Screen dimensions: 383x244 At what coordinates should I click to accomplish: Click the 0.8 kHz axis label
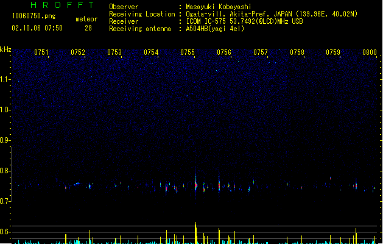pyautogui.click(x=5, y=171)
